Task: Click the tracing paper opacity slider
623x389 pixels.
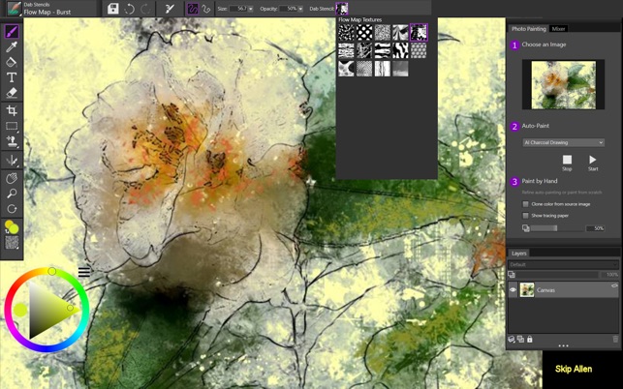Action: 556,228
